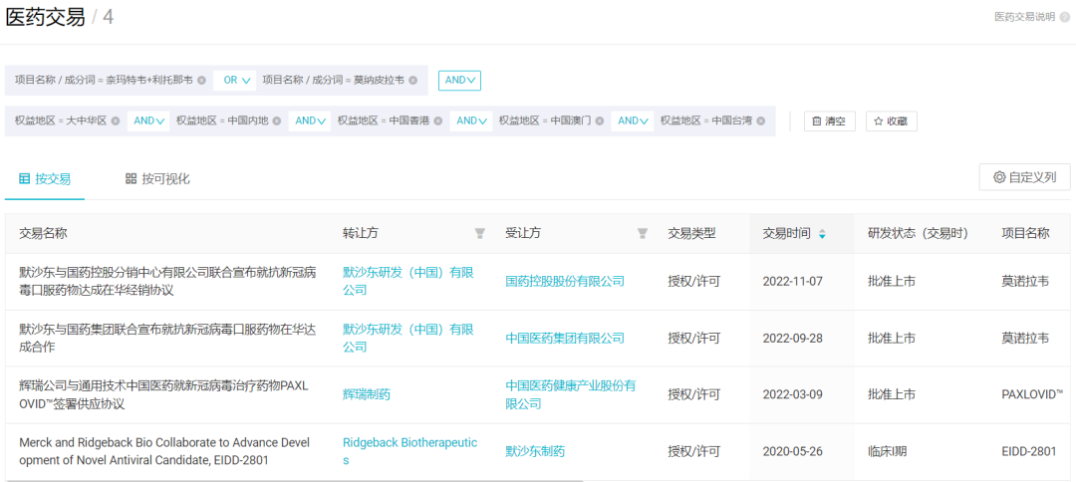1076x482 pixels.
Task: Open the 辉瑞制药 transferor link
Action: 367,394
